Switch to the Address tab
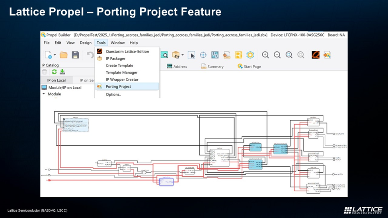This screenshot has height=218, width=388. (177, 66)
